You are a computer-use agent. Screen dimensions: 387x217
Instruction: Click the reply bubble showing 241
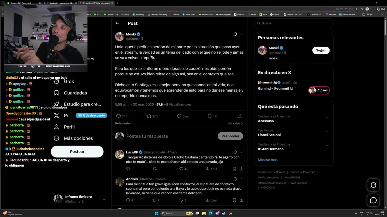pos(121,116)
